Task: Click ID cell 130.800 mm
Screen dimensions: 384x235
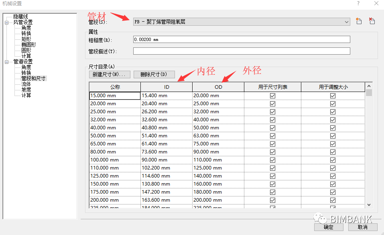Action: pos(167,184)
